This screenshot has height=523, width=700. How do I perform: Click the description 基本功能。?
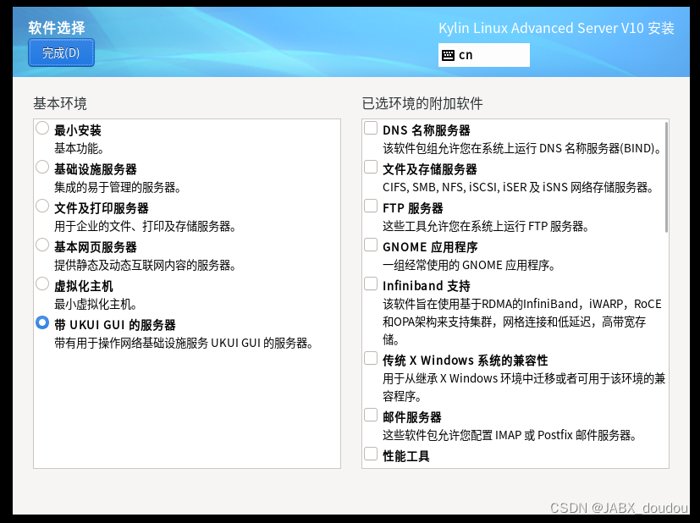[79, 148]
